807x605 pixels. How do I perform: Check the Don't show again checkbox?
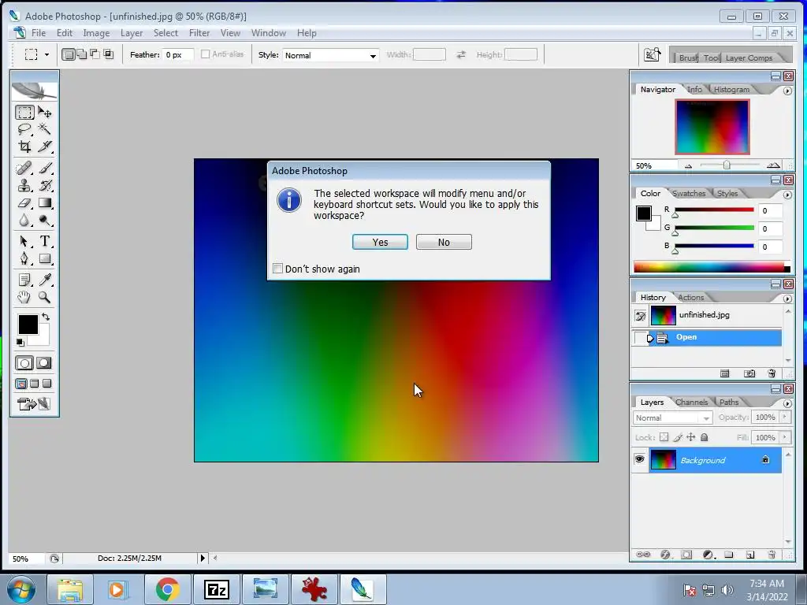278,269
